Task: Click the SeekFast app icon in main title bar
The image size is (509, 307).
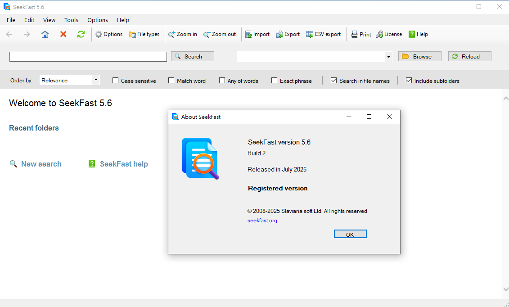Action: point(7,7)
